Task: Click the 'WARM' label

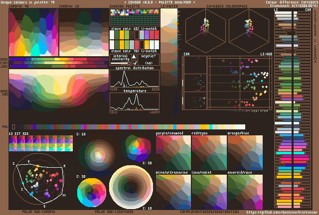Action: coord(155,112)
